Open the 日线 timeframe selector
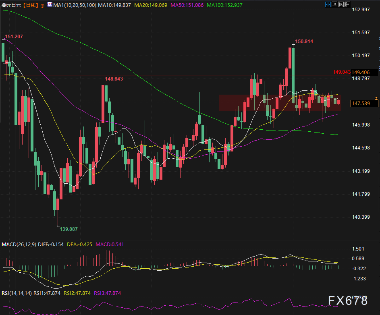This screenshot has height=315, width=380. pos(31,5)
